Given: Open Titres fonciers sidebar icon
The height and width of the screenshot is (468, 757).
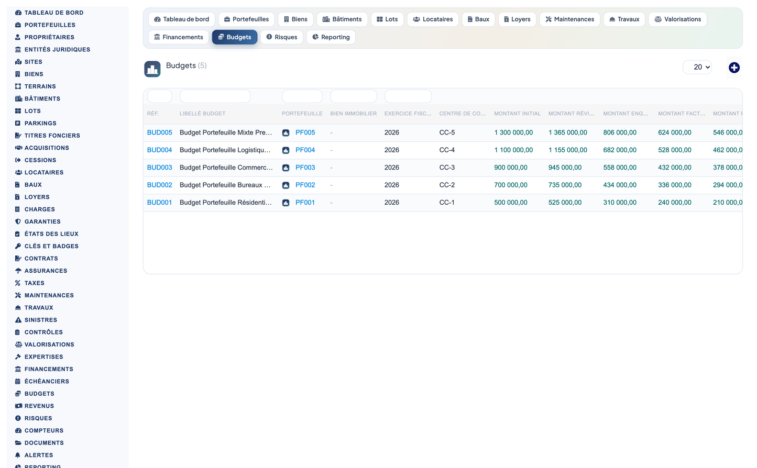Looking at the screenshot, I should [x=18, y=136].
